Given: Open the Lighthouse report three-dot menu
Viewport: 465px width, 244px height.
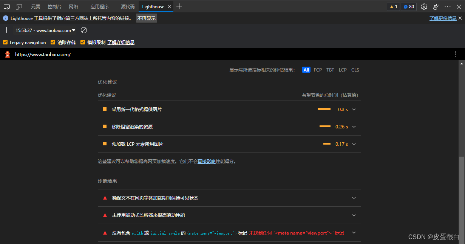Looking at the screenshot, I should click(x=456, y=54).
